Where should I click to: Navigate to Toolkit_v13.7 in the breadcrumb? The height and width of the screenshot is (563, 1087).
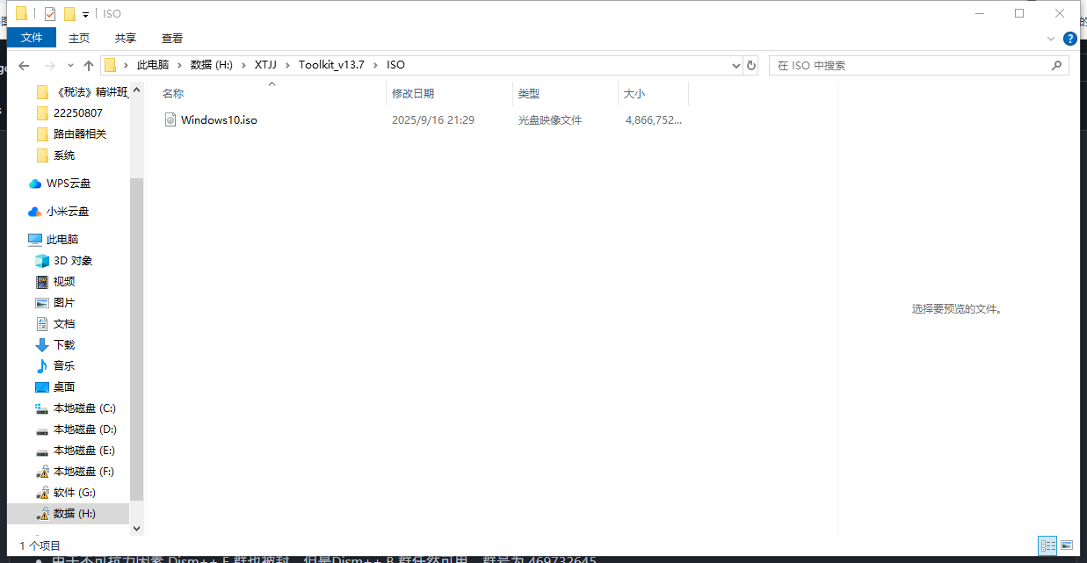(x=330, y=65)
